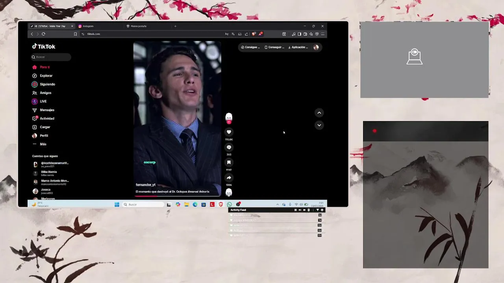Viewport: 504px width, 283px height.
Task: Open the creator avatar beside the video
Action: tap(229, 117)
